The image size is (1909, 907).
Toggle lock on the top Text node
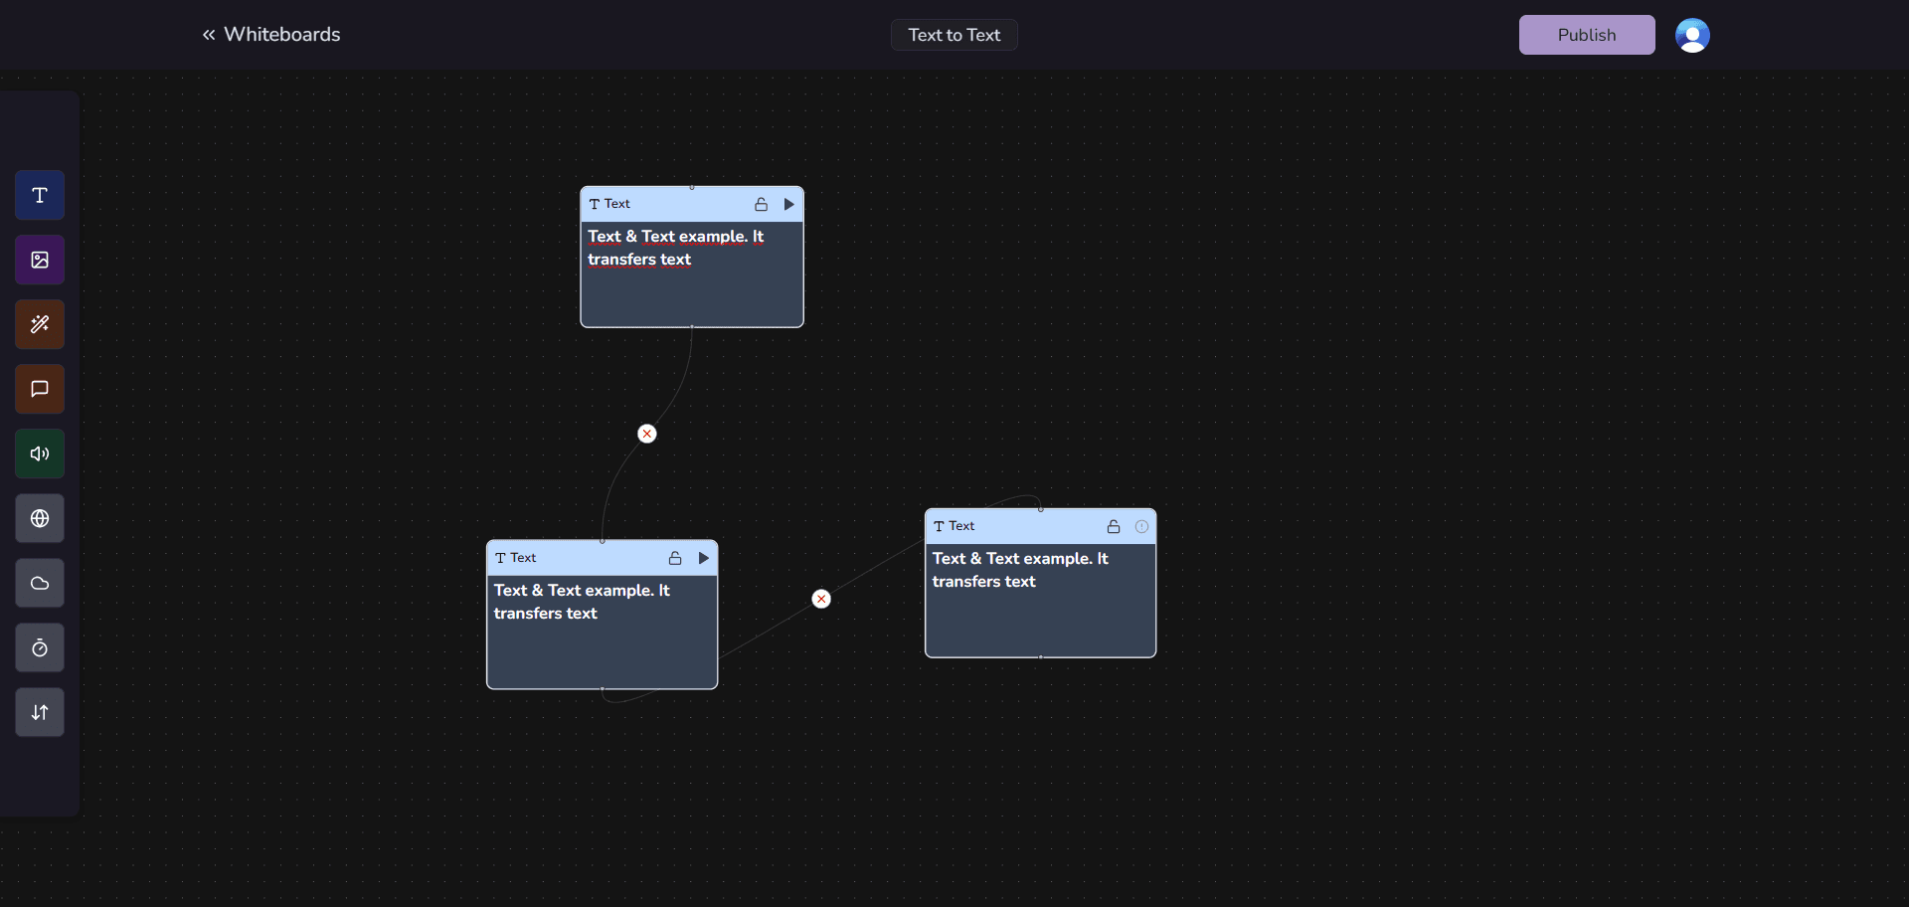(x=761, y=204)
